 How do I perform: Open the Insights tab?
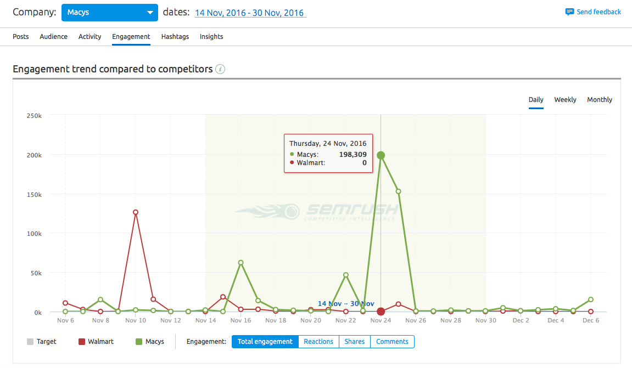pyautogui.click(x=211, y=37)
